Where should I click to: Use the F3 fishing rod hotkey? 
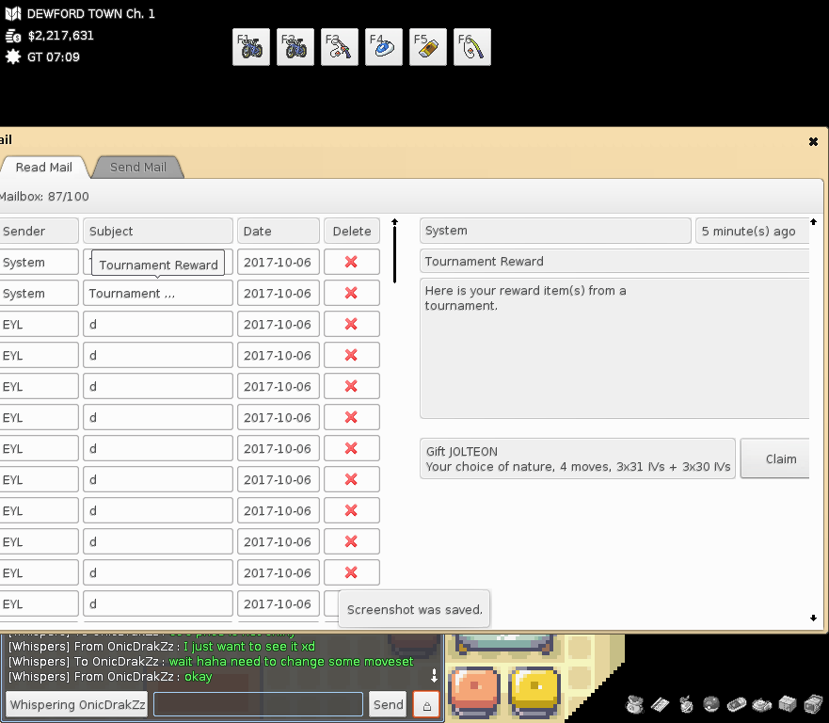click(340, 47)
